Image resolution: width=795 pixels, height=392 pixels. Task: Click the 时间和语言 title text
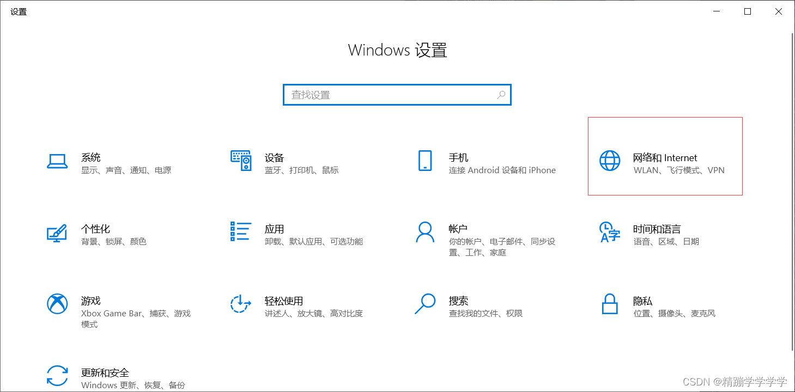tap(657, 229)
